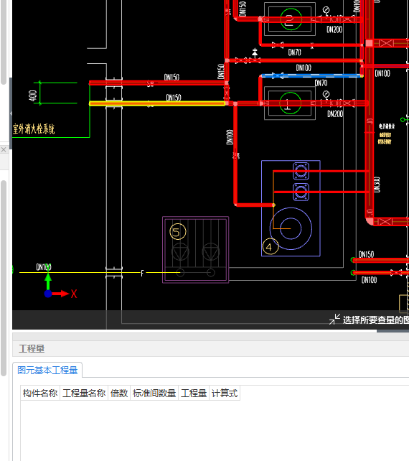Click the 室外消火栓系统 label
Image resolution: width=409 pixels, height=461 pixels.
34,129
